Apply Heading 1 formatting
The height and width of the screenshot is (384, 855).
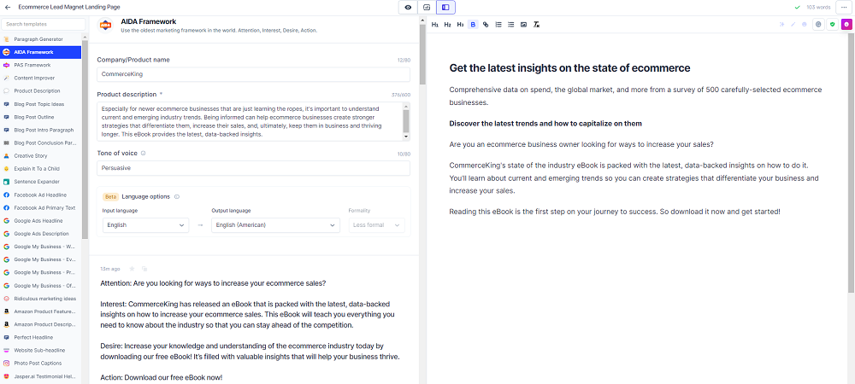434,25
